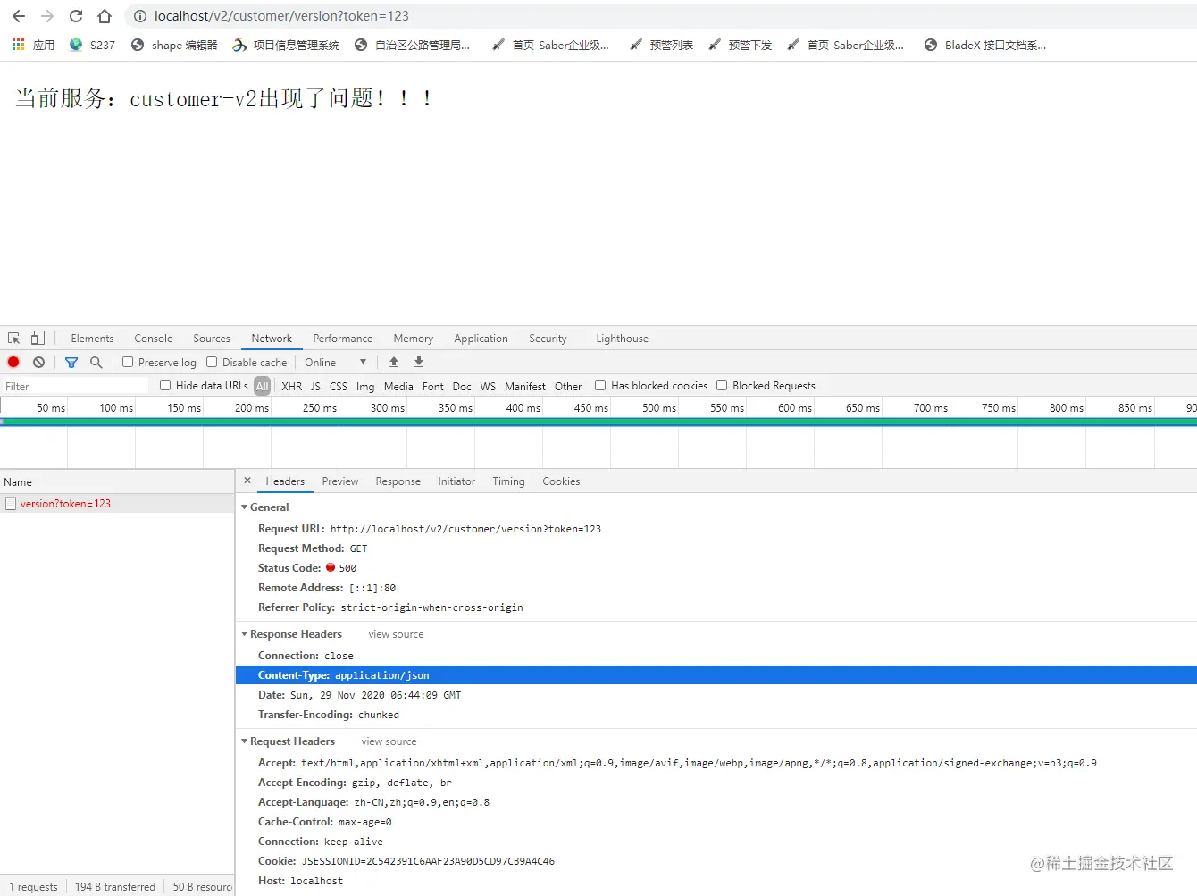Switch to the Security panel
The height and width of the screenshot is (896, 1197).
point(548,339)
